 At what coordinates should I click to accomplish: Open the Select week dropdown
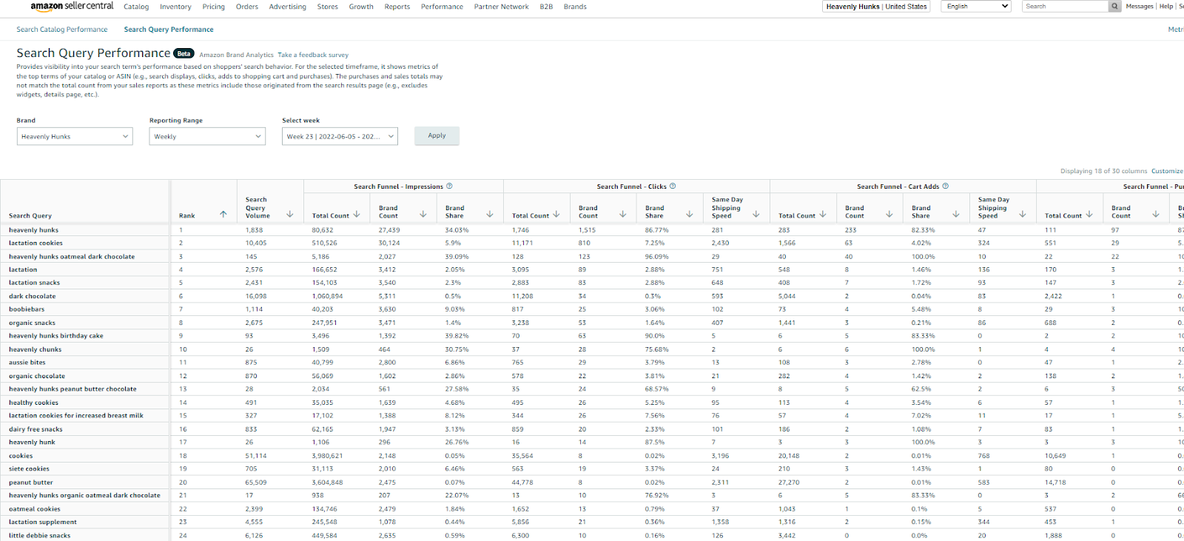point(340,136)
